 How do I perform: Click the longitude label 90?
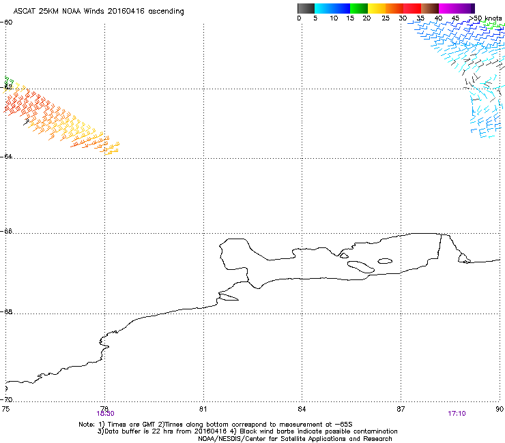click(500, 409)
